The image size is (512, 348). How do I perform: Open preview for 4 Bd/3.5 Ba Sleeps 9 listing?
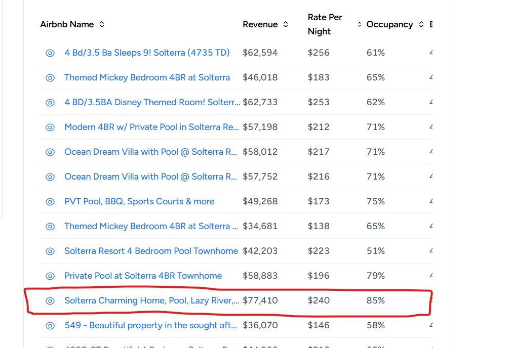[50, 53]
